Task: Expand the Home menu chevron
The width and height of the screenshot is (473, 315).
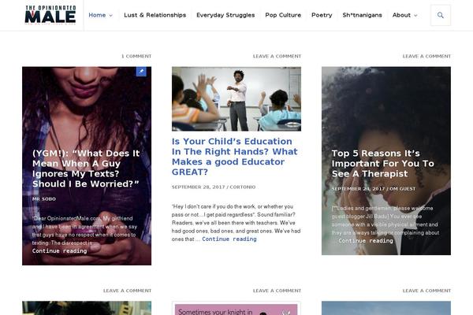Action: [x=110, y=16]
